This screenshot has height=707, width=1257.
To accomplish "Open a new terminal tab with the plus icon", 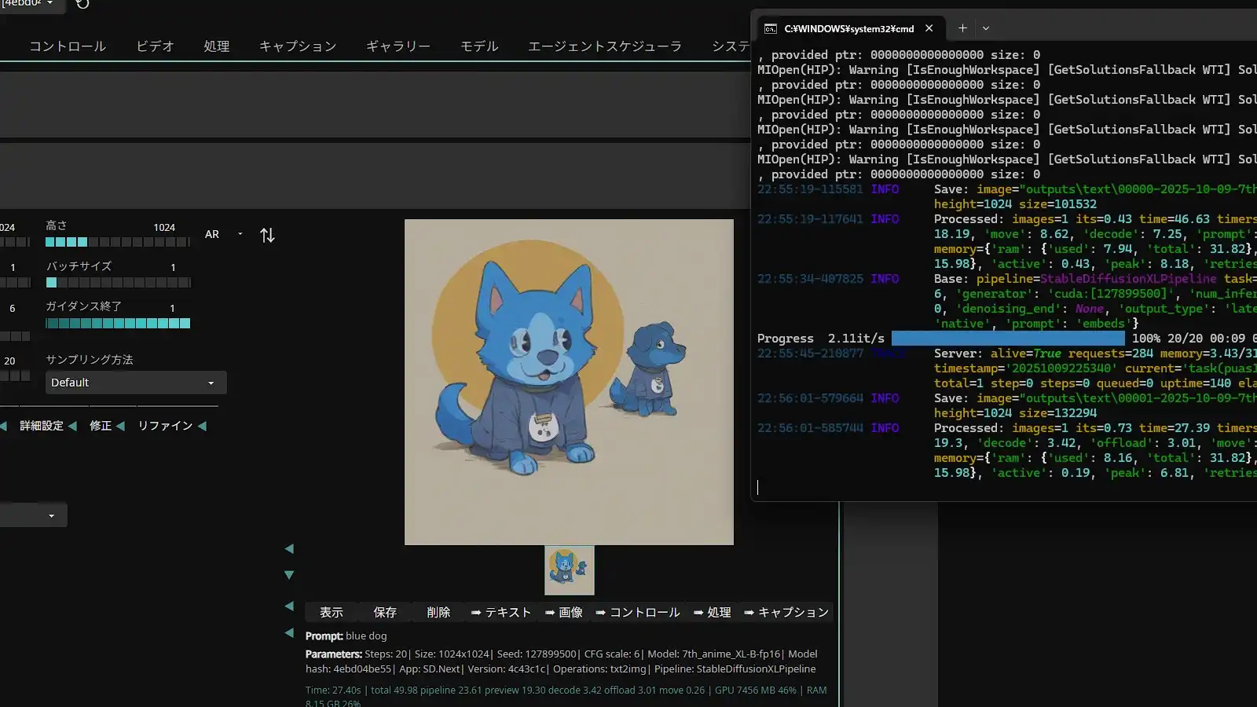I will [x=962, y=27].
